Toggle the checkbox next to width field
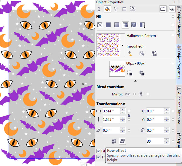The image size is (182, 166). [129, 111]
